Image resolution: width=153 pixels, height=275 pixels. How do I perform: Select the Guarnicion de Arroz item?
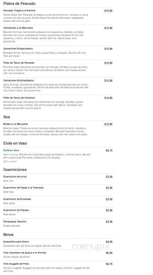[15, 177]
